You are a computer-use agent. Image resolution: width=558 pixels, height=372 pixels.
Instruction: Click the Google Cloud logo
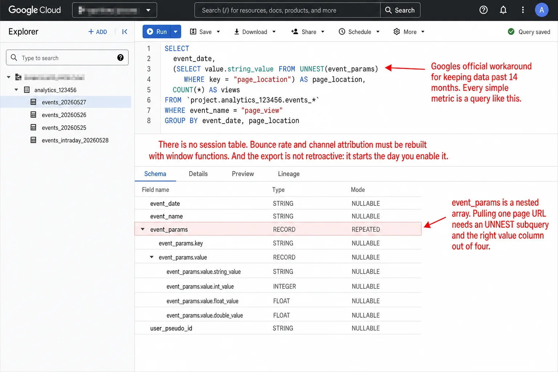click(x=35, y=10)
